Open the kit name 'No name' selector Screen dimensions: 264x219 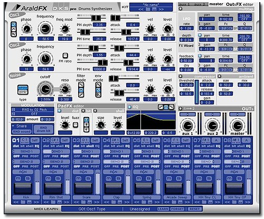click(151, 5)
